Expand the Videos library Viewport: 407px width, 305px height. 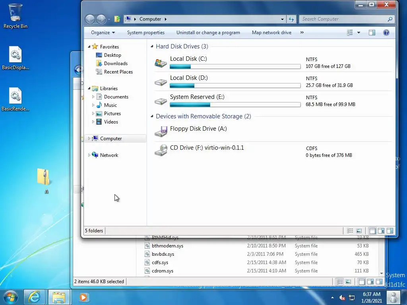coord(93,122)
